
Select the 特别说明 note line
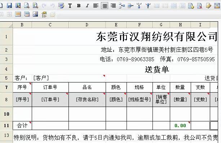(x=116, y=138)
